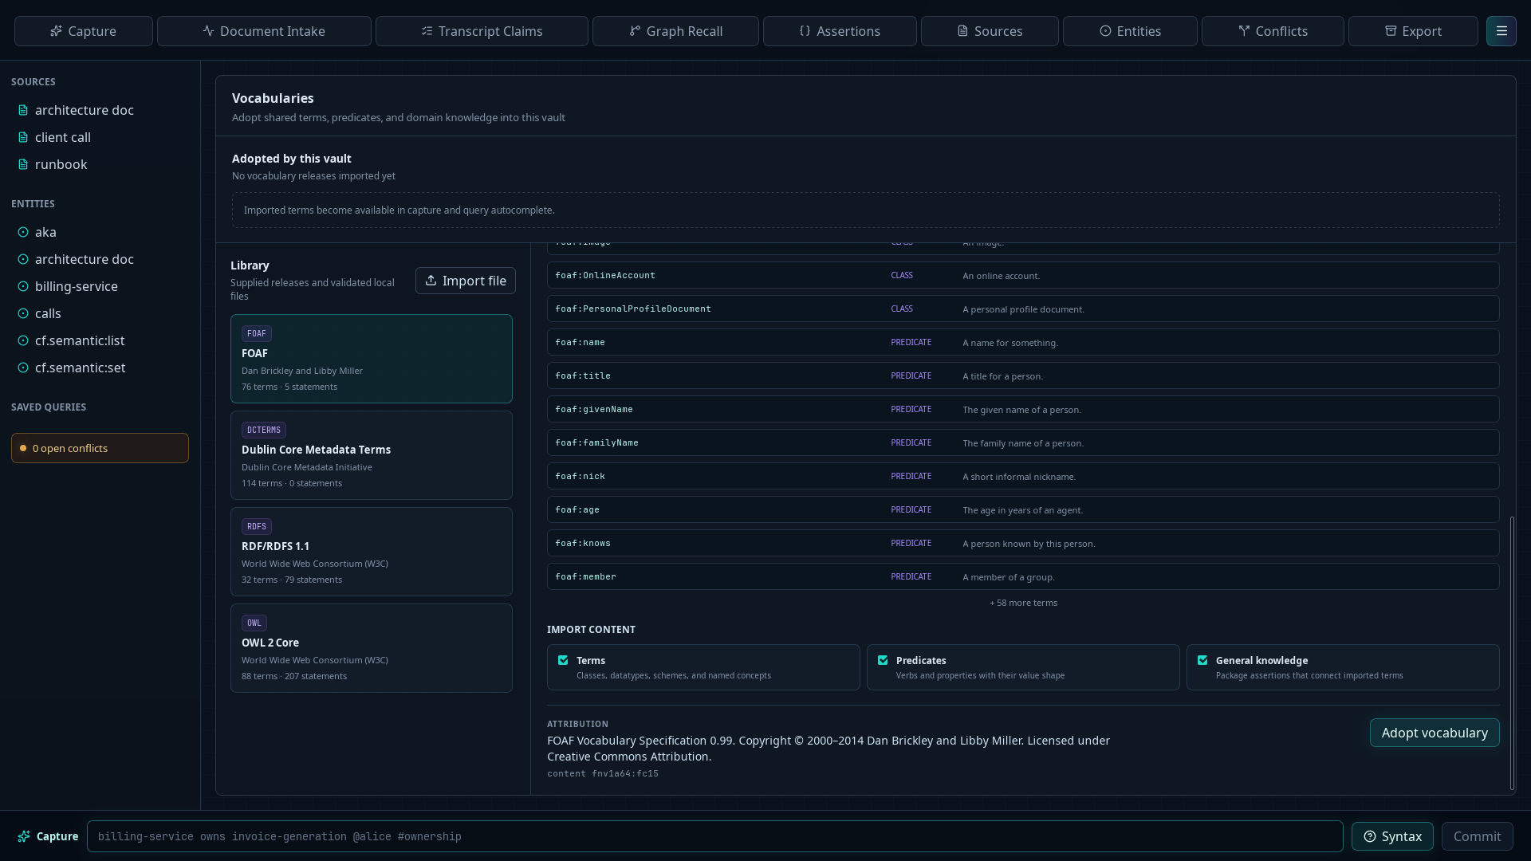Select the Dublin Core Metadata Terms card
The image size is (1531, 861).
coord(372,455)
